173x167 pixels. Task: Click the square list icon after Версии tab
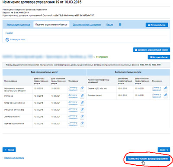(x=120, y=25)
